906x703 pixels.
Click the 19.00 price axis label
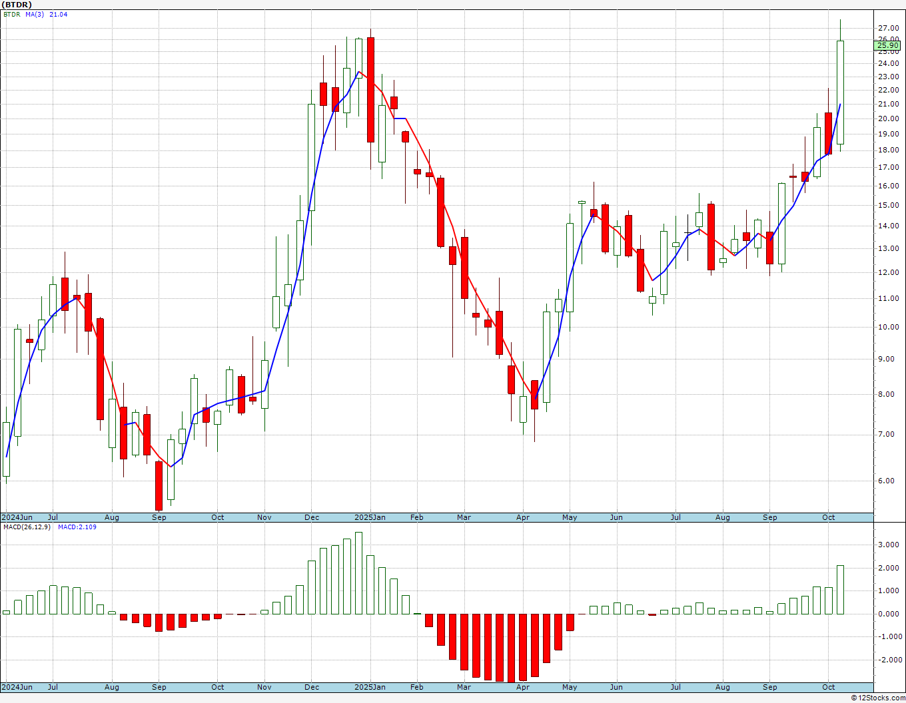click(888, 134)
